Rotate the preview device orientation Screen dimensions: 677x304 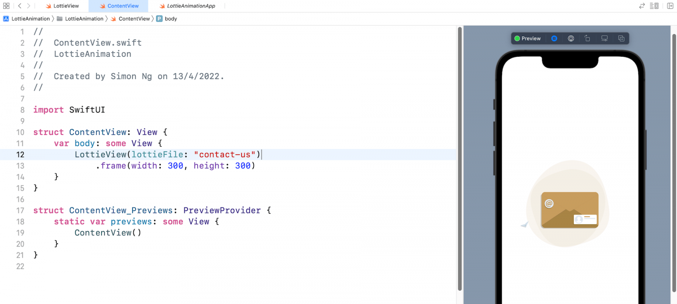pos(588,39)
